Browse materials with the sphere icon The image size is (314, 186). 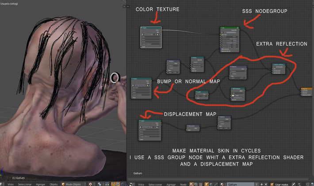point(222,184)
